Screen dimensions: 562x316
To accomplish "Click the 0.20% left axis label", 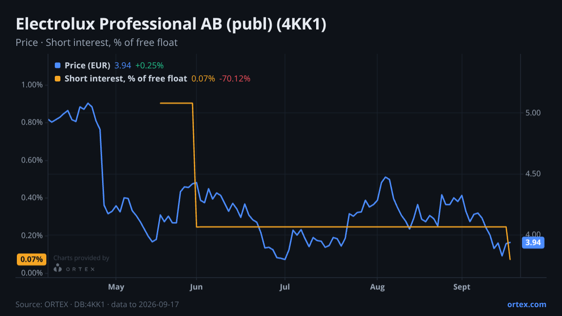I will [32, 235].
